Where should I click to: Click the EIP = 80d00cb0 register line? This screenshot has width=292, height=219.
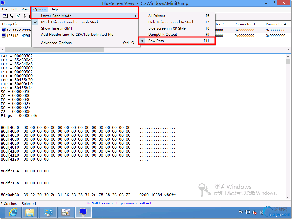point(17,84)
